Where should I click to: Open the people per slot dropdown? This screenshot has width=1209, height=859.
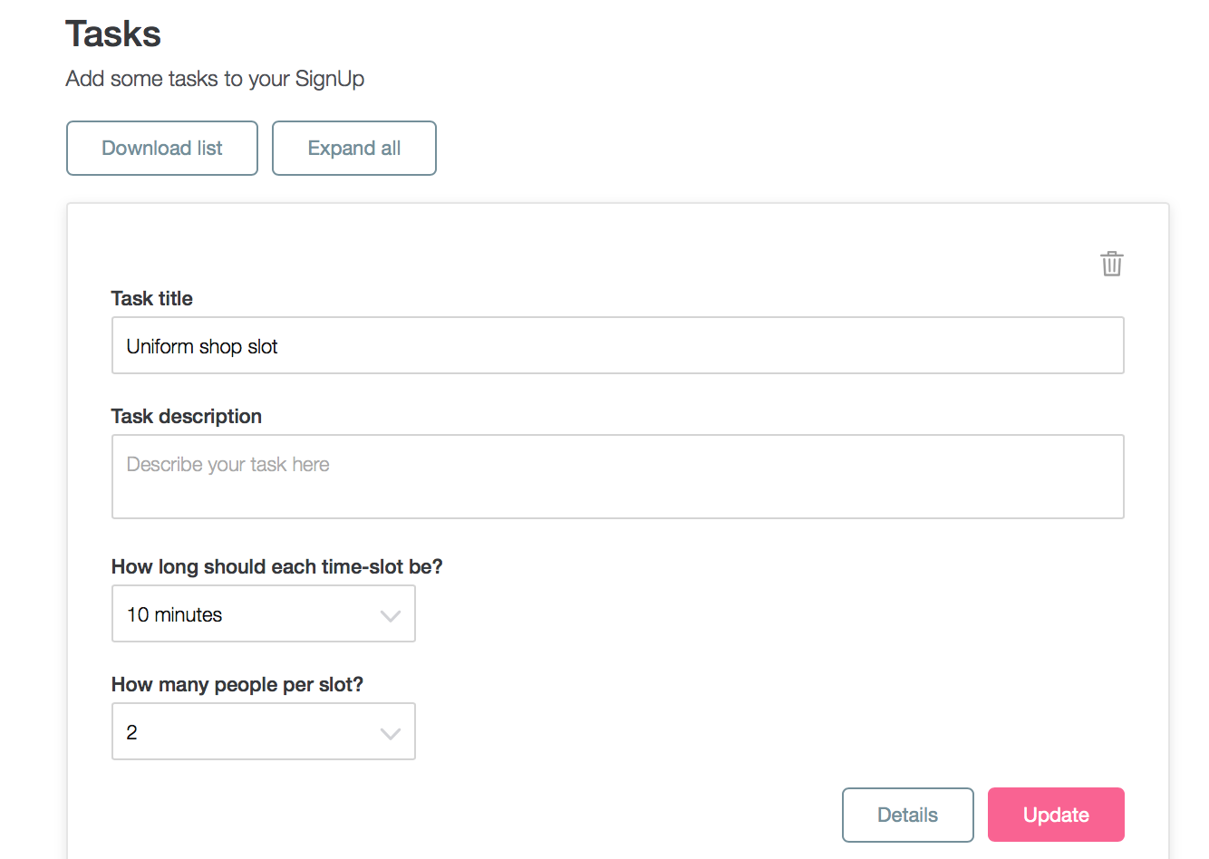coord(263,731)
